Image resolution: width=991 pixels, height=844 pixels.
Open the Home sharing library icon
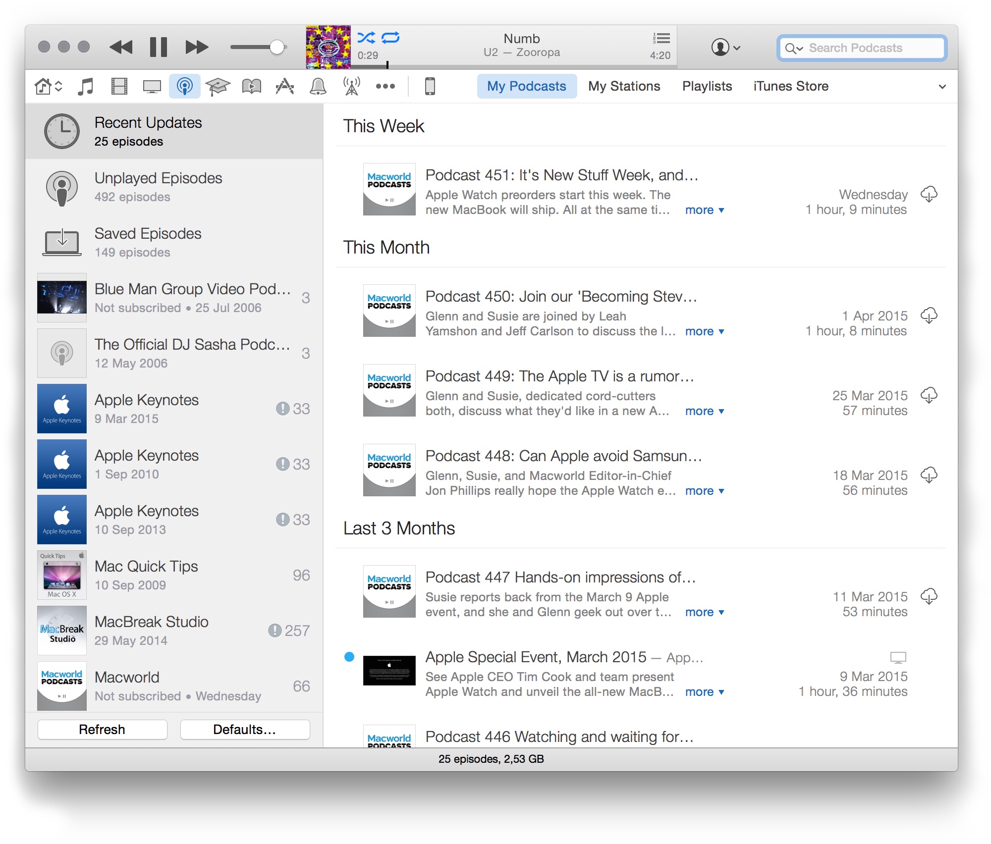[48, 87]
